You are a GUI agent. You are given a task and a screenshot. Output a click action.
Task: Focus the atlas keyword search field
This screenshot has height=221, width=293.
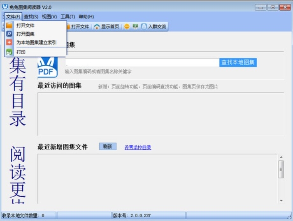tap(142, 62)
